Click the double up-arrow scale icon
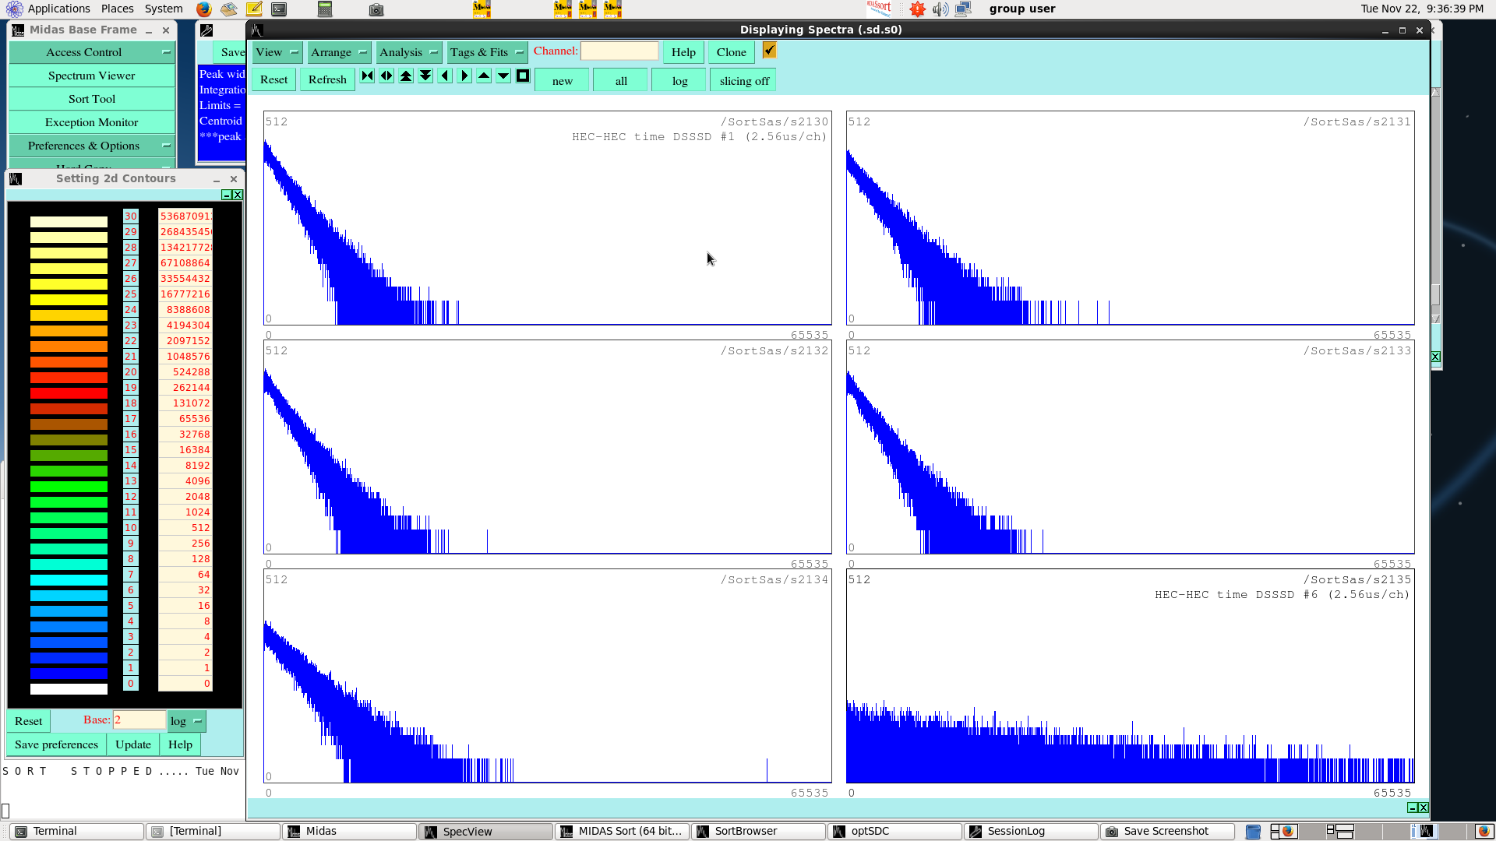The height and width of the screenshot is (841, 1496). pos(406,76)
